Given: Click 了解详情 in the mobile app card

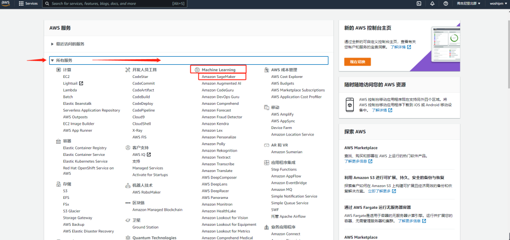Looking at the screenshot, I should 382,110.
